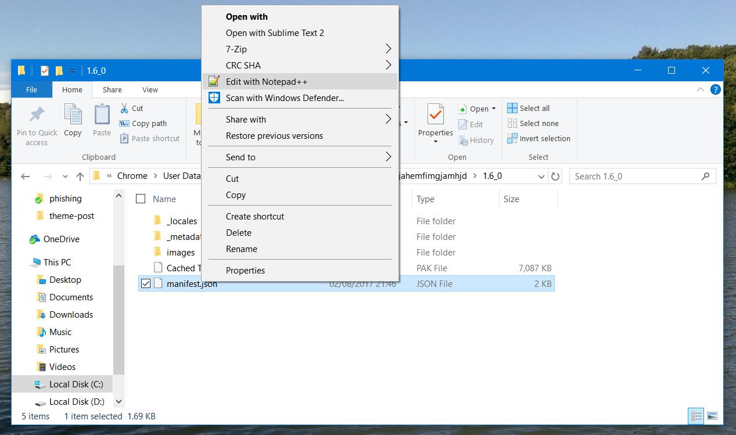Image resolution: width=736 pixels, height=435 pixels.
Task: Choose Edit with Notepad++
Action: point(300,81)
